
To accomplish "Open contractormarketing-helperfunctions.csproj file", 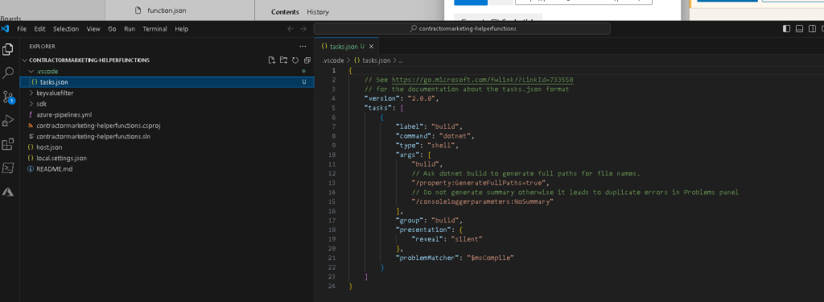I will (167, 125).
